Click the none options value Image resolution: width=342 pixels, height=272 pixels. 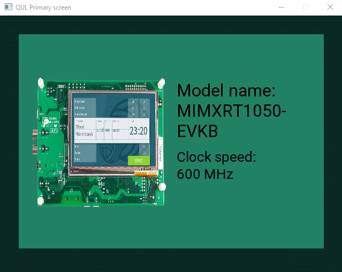[x=116, y=130]
